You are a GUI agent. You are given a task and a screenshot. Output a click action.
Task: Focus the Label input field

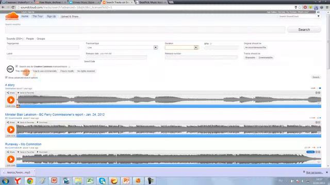(43, 58)
